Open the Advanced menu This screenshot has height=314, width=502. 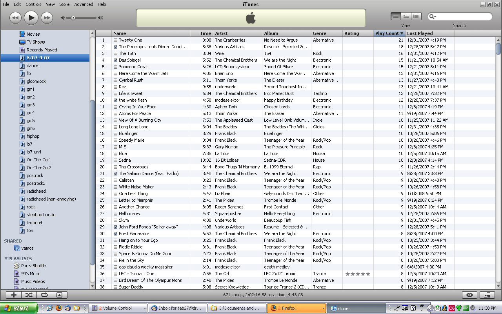point(84,4)
